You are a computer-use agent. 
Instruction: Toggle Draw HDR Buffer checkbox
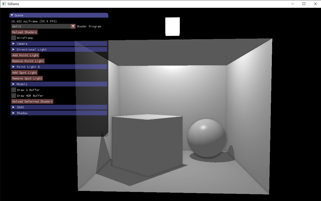[14, 96]
